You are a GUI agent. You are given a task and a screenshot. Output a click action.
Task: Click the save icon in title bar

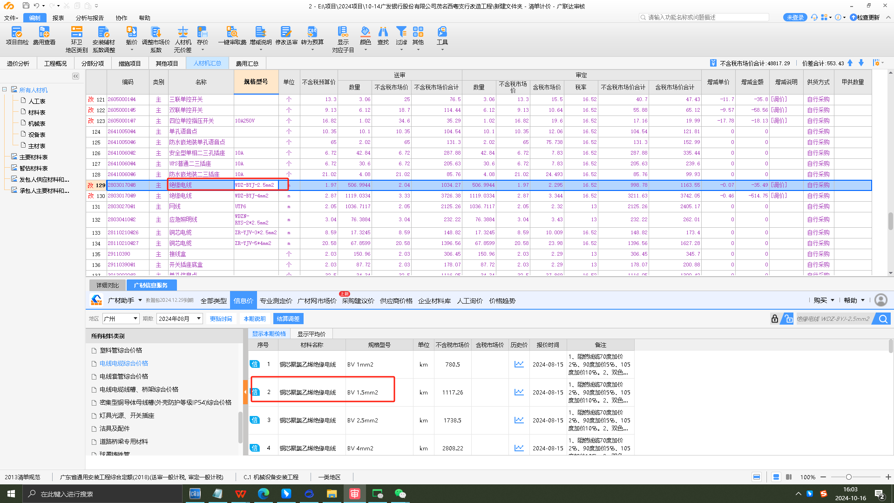[x=26, y=6]
